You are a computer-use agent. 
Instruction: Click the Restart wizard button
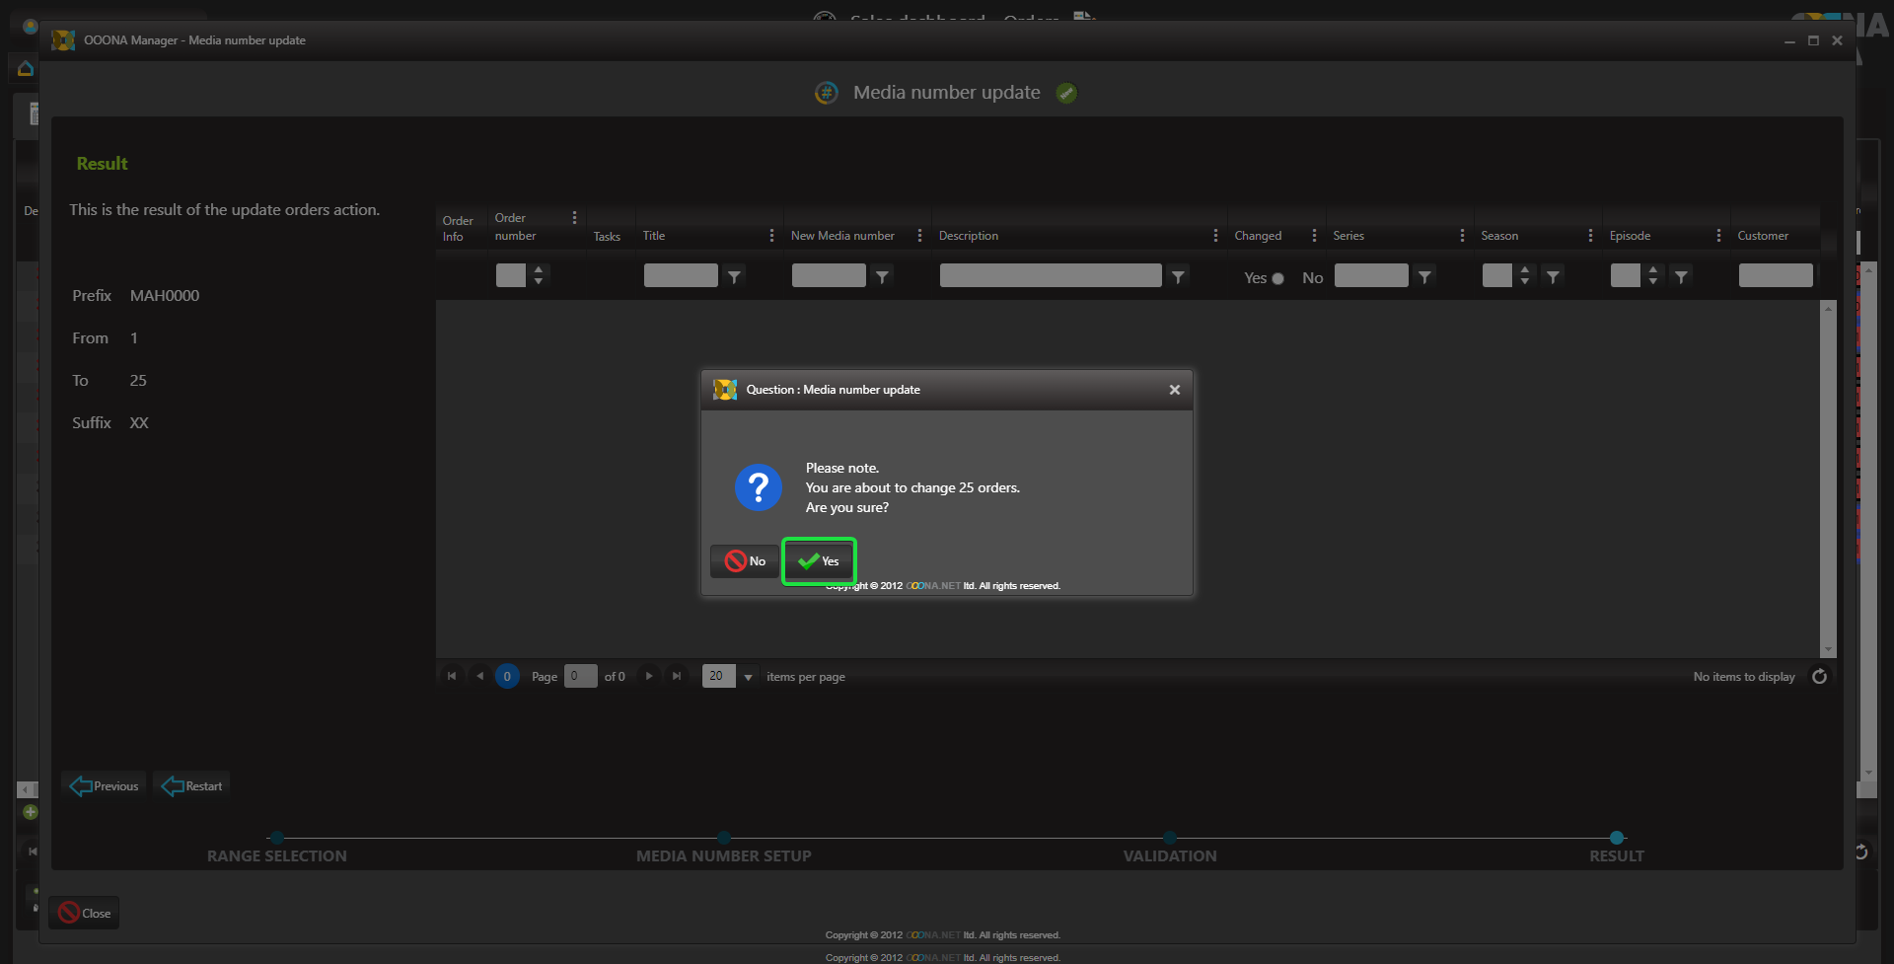(192, 786)
